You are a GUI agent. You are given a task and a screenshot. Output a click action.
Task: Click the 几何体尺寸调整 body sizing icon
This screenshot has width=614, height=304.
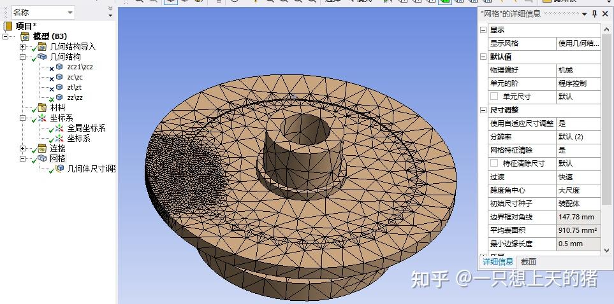tap(60, 169)
